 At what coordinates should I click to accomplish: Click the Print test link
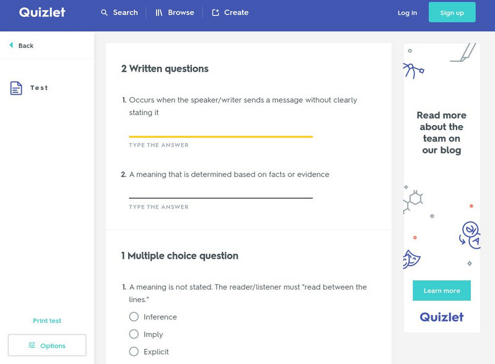(47, 321)
